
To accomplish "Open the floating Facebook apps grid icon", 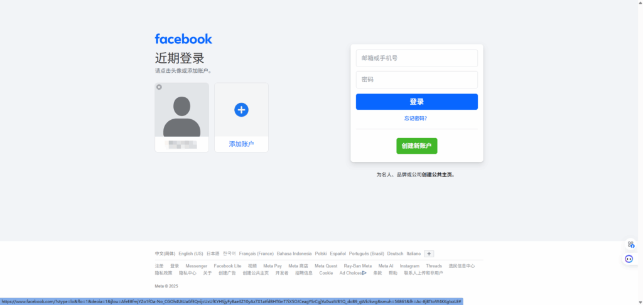I will tap(630, 245).
